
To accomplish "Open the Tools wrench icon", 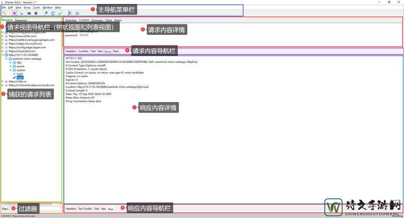I will point(70,13).
